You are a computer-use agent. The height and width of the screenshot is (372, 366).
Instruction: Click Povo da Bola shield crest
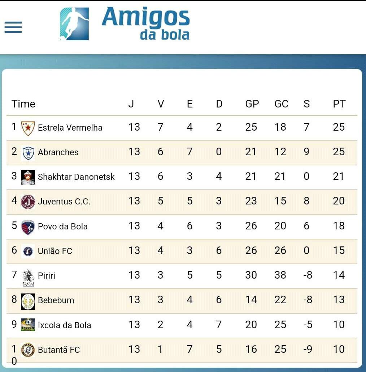28,227
